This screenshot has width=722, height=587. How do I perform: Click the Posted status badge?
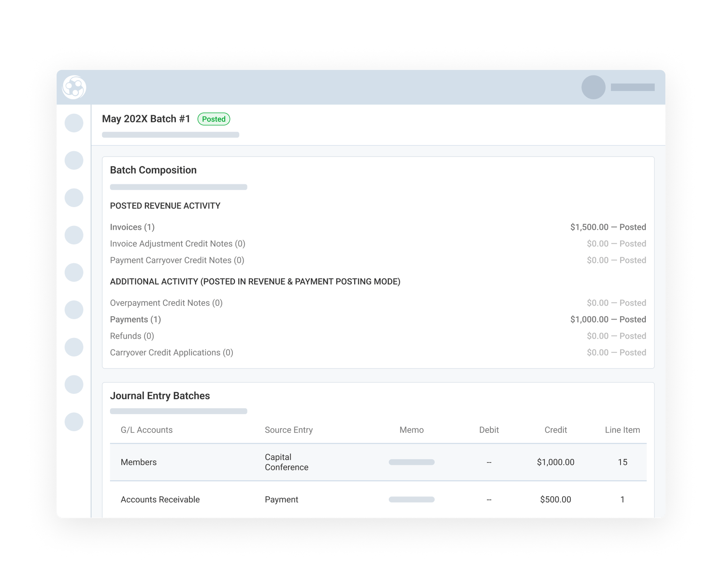coord(214,119)
